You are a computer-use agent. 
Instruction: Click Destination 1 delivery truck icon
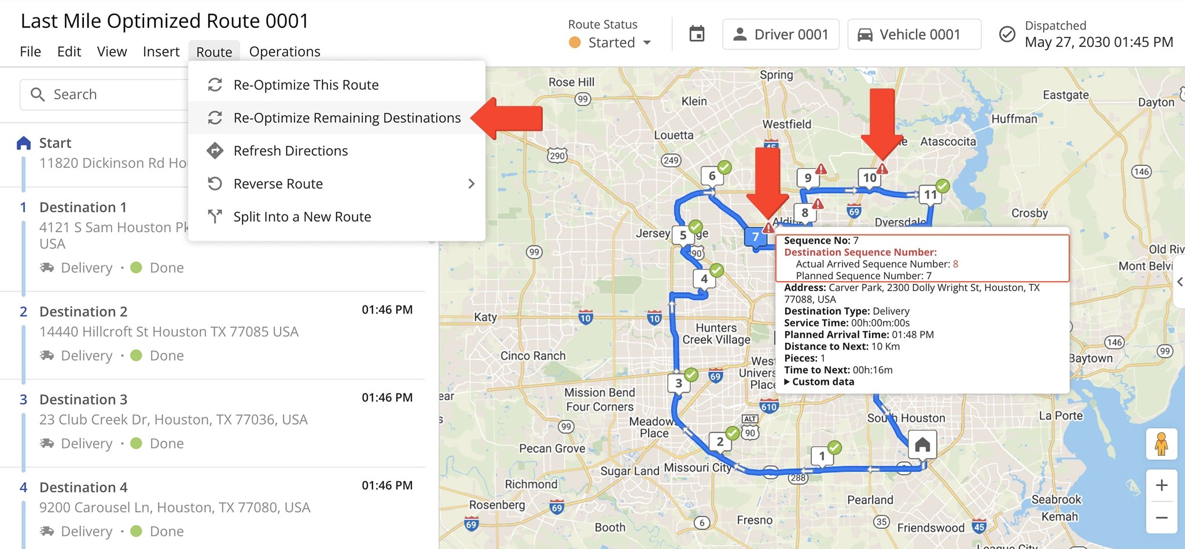[47, 268]
